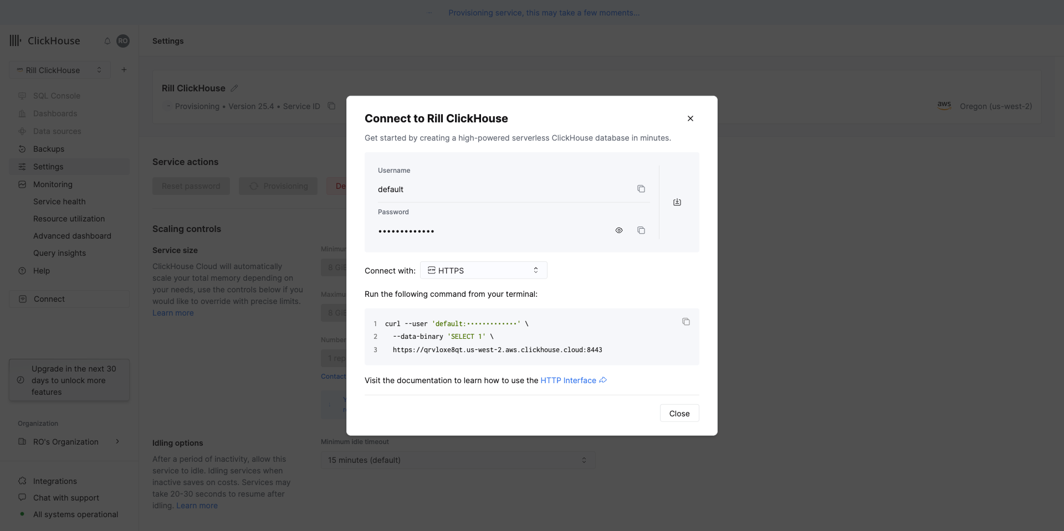
Task: Open the notifications bell
Action: [x=108, y=41]
